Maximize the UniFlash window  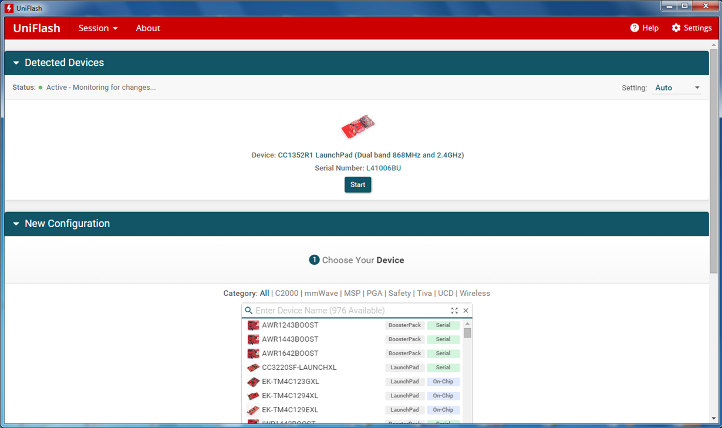pyautogui.click(x=684, y=6)
